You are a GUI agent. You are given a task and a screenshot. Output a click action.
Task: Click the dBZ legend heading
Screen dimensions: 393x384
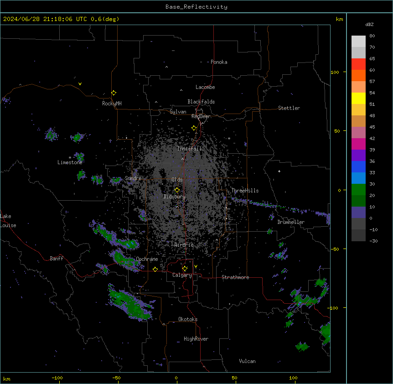tap(369, 24)
